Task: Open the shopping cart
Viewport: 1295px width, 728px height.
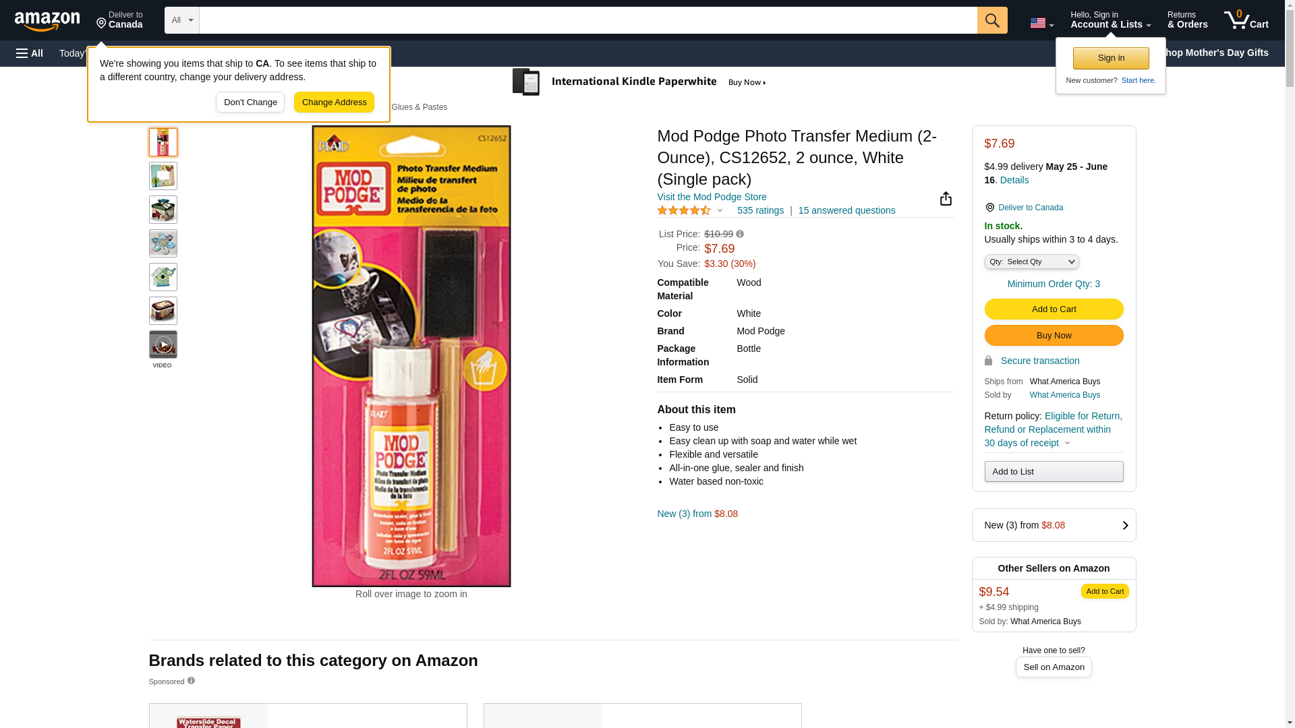Action: [1246, 20]
